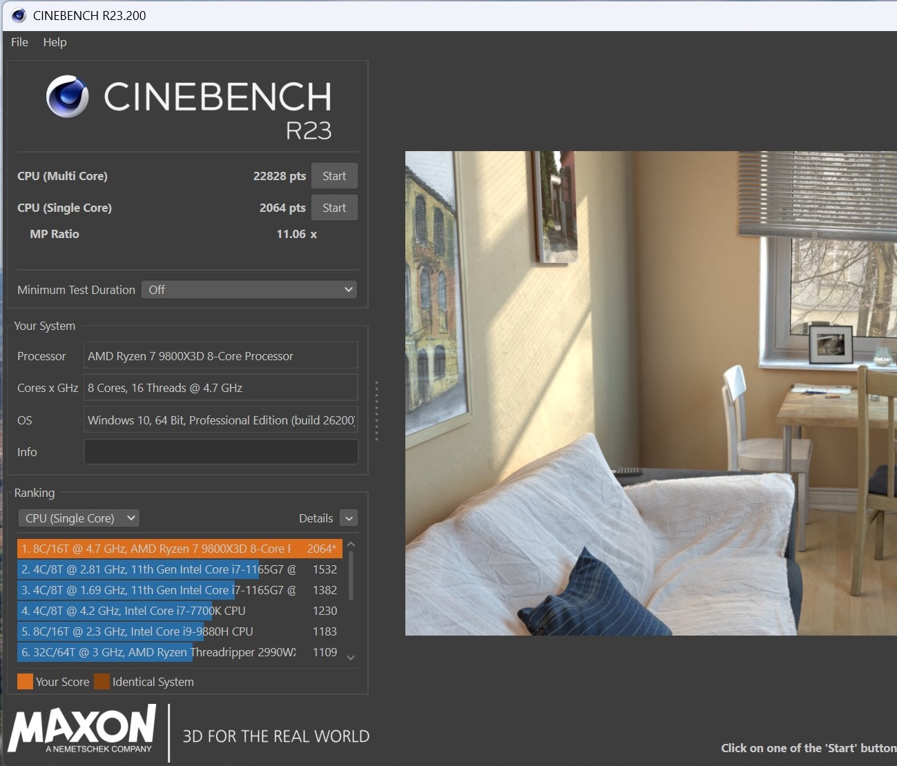The width and height of the screenshot is (897, 766).
Task: Click the ranking list scrollbar thumb
Action: tap(351, 576)
